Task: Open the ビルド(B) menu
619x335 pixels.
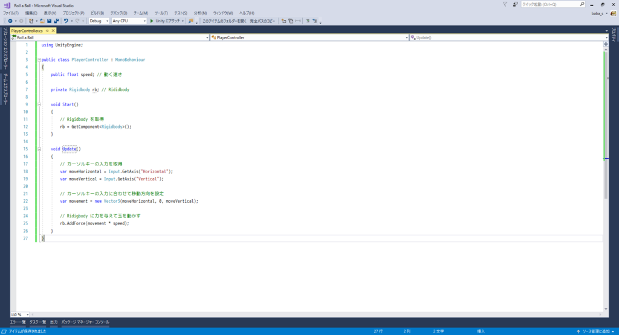Action: tap(97, 13)
